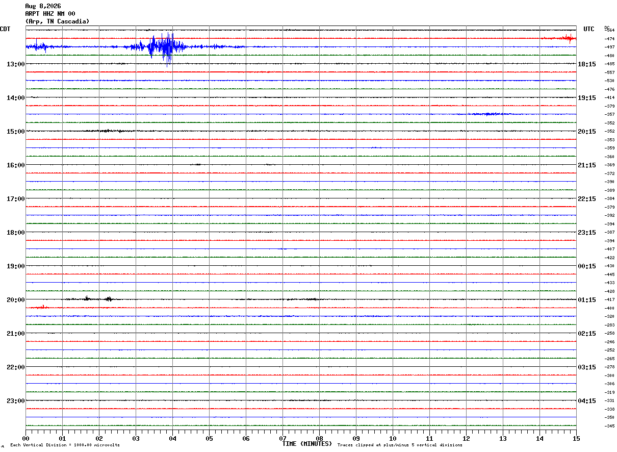Click minute 15 tick on the time axis
This screenshot has width=617, height=452.
pyautogui.click(x=576, y=438)
